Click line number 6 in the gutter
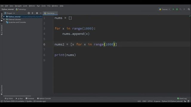Screen dimensions: 191x107 pyautogui.click(x=44, y=44)
